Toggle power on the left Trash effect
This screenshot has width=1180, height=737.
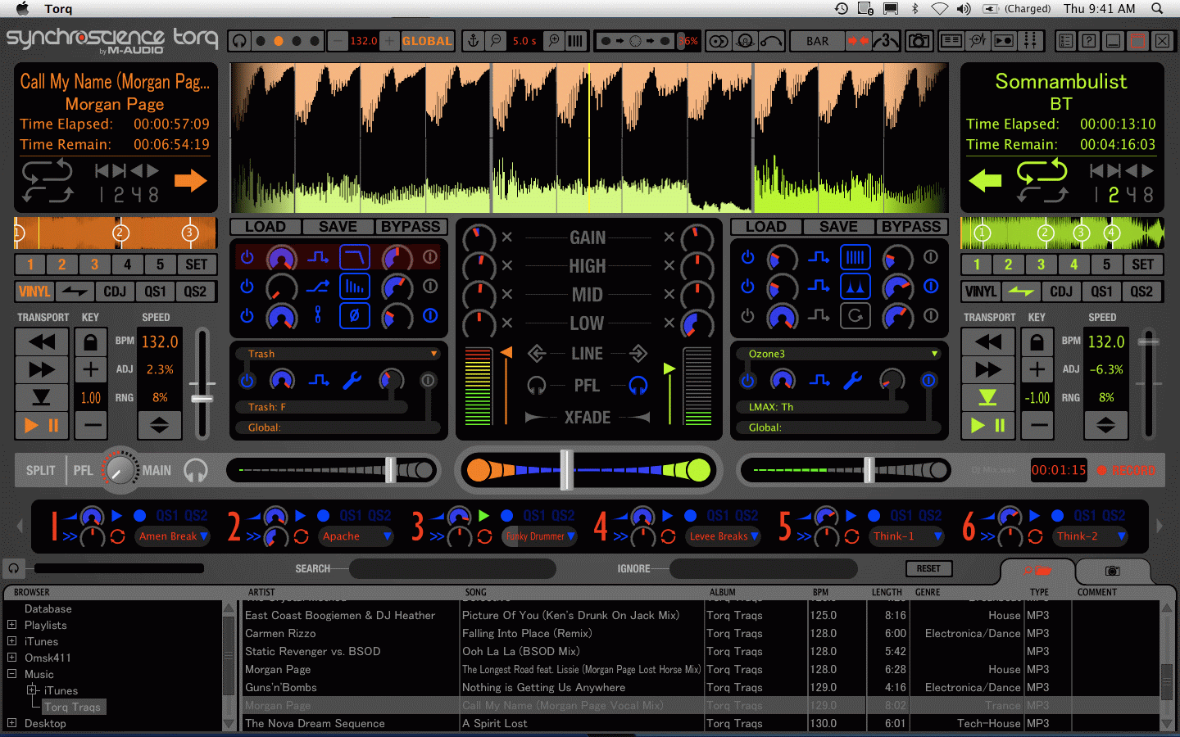247,380
